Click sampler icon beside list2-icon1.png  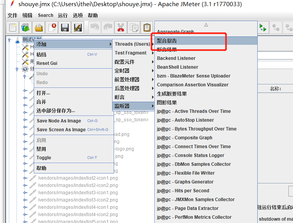[33, 178]
